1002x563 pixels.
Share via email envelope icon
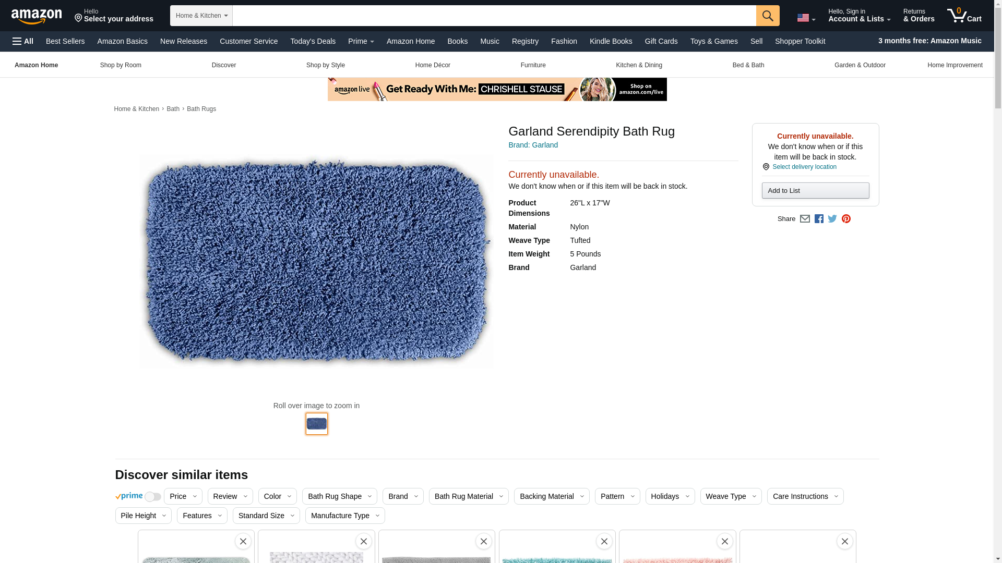click(805, 219)
